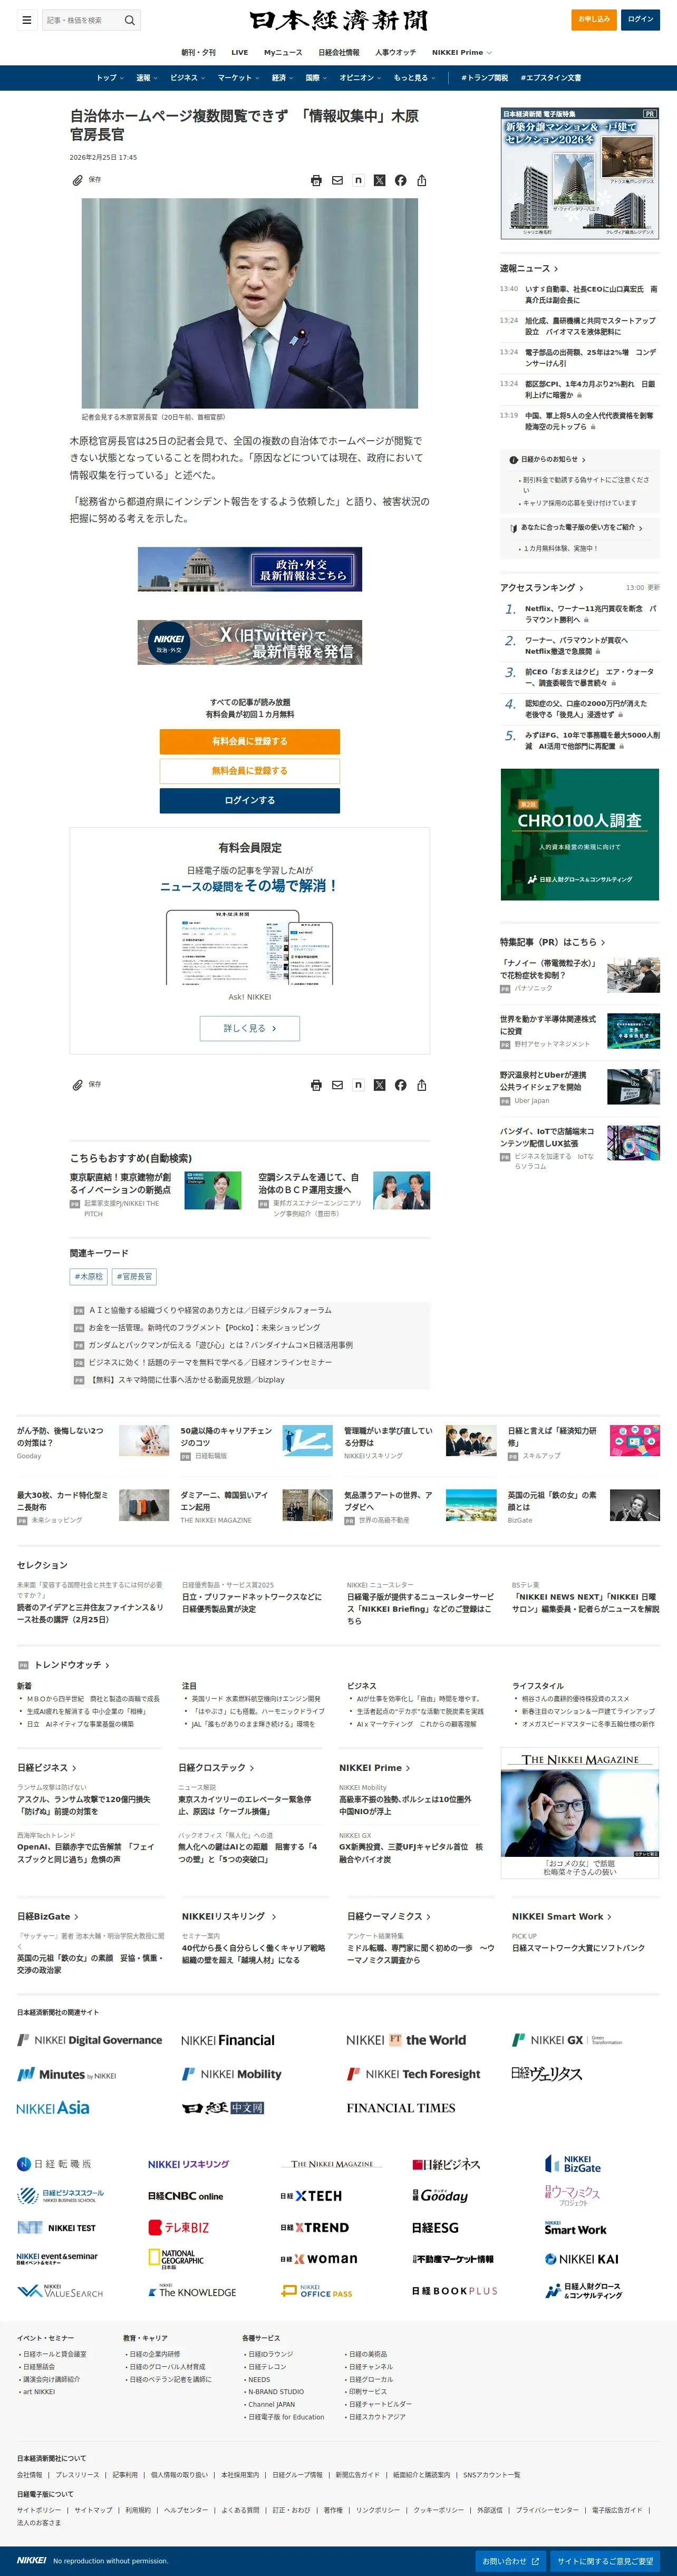
Task: Open LIVE in top menu
Action: pos(240,52)
